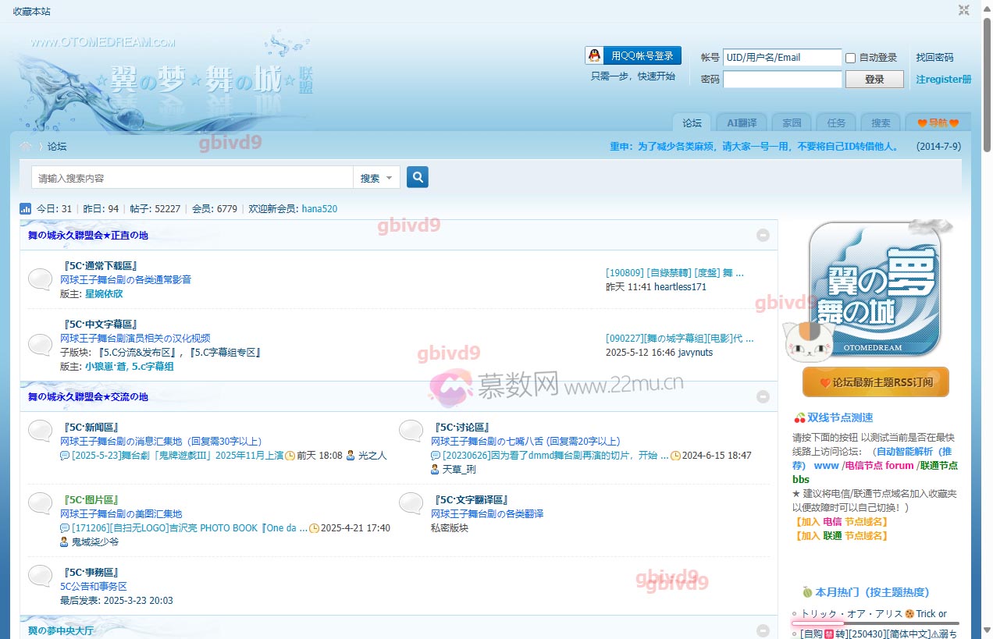The width and height of the screenshot is (993, 639).
Task: Collapse the 正直の地 forum section
Action: 763,235
